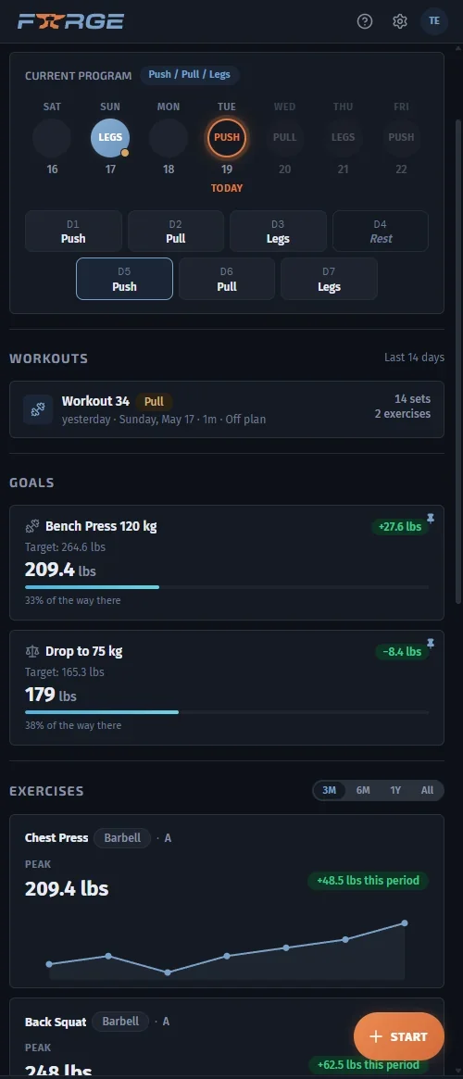Image resolution: width=463 pixels, height=1079 pixels.
Task: Unpin the Drop to 75 kg goal
Action: click(x=431, y=644)
